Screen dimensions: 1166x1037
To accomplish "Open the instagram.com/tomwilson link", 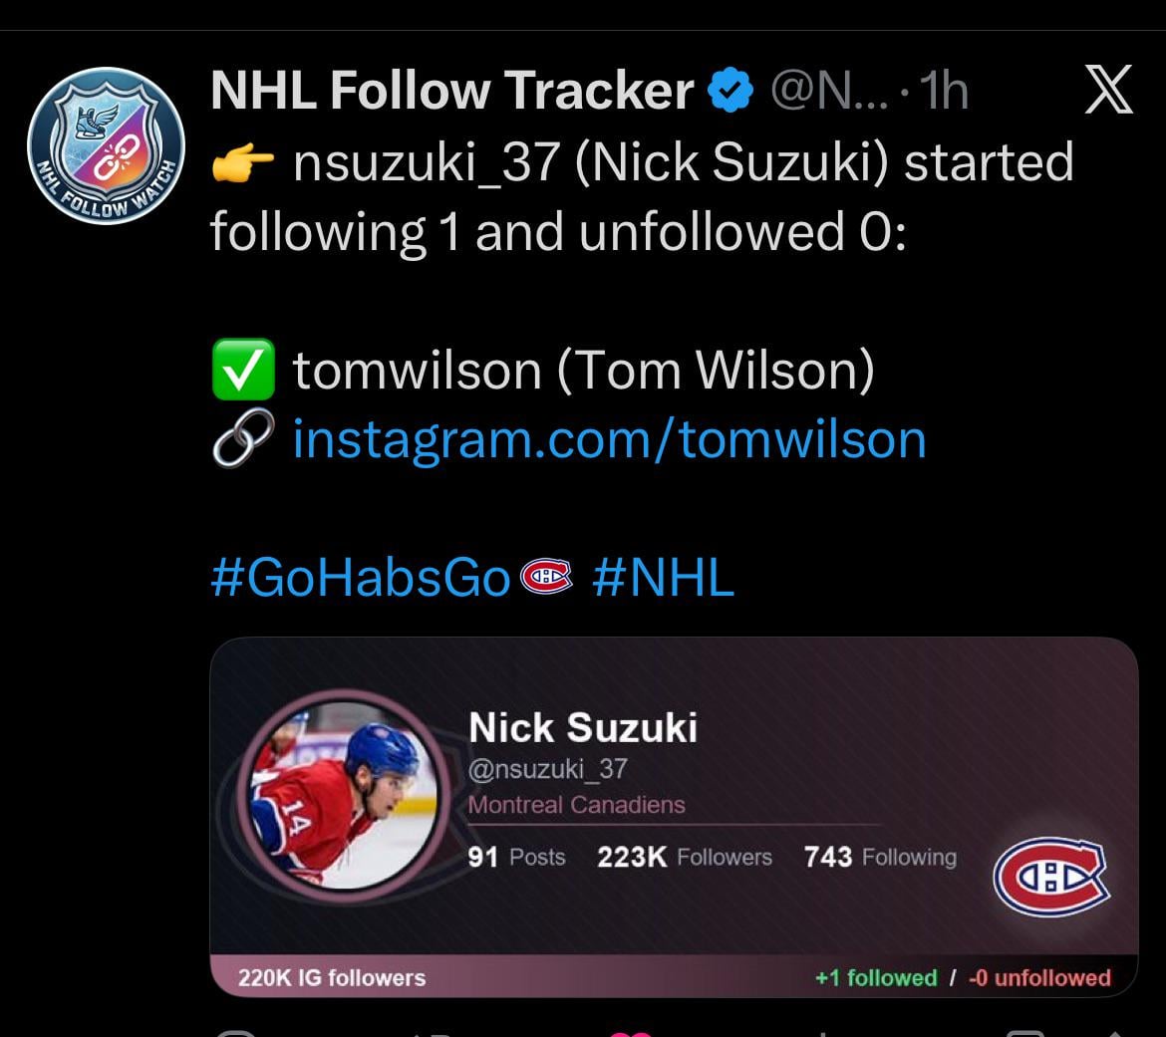I will pos(609,440).
